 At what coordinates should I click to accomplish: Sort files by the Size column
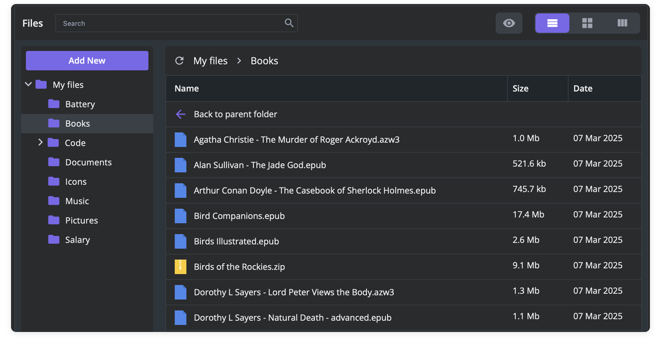click(520, 88)
